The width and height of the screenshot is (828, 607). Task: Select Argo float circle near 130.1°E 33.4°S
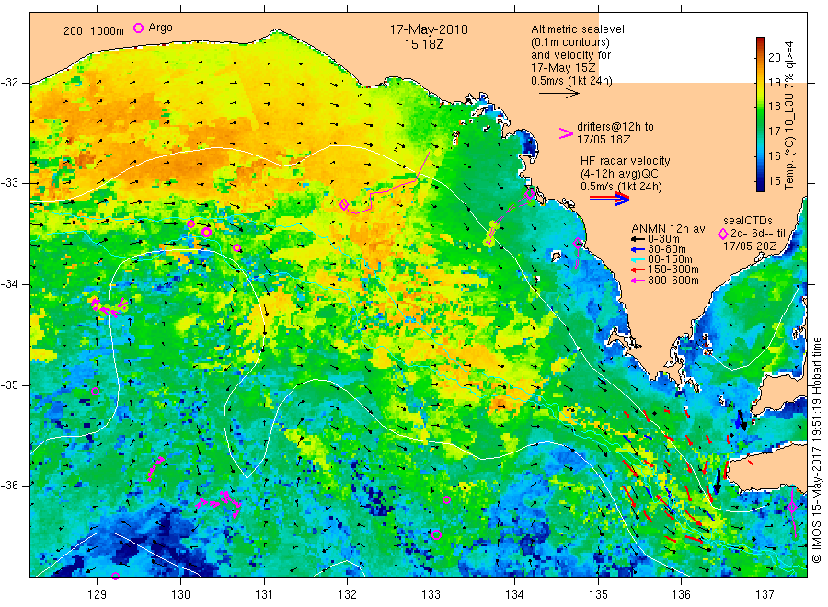click(191, 224)
